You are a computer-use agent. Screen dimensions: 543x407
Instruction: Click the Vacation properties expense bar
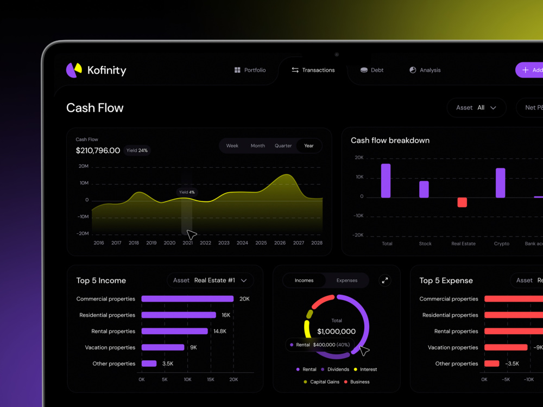coord(506,347)
